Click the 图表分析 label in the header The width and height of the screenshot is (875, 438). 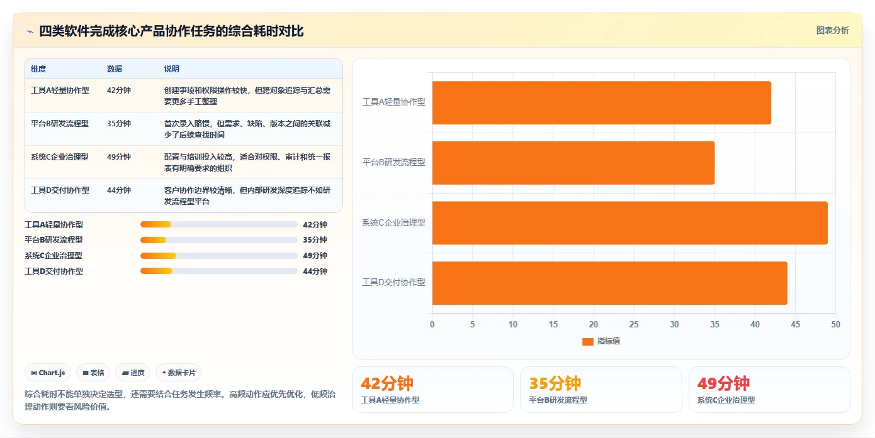point(832,30)
